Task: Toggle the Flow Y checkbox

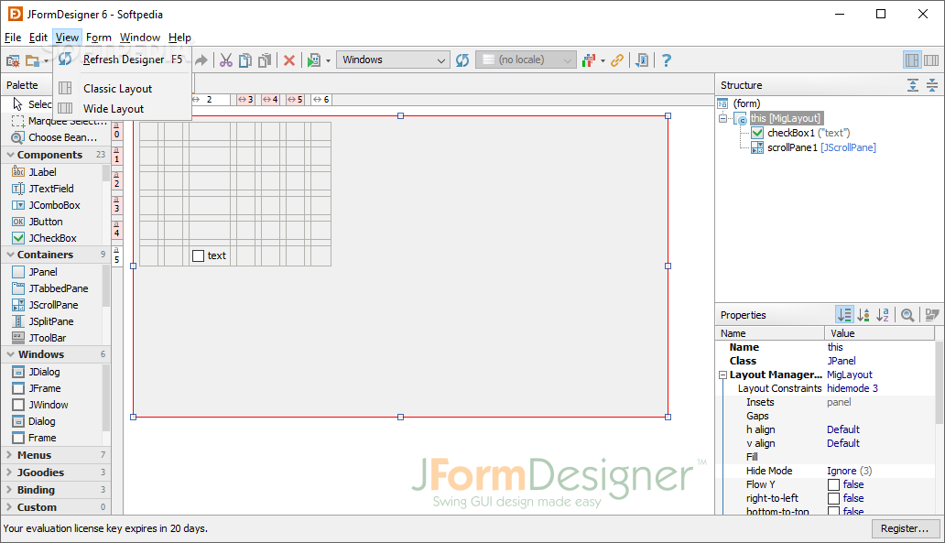Action: [x=833, y=484]
